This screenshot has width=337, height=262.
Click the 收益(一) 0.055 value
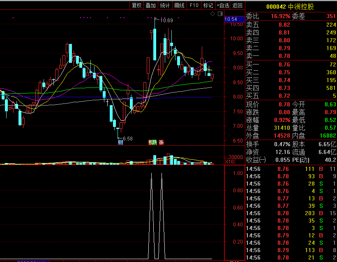(283, 160)
